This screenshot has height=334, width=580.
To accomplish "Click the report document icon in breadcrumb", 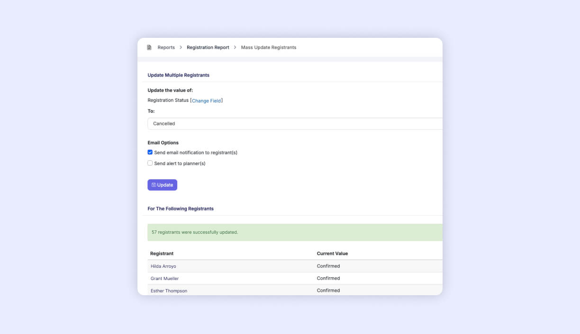I will pos(149,47).
